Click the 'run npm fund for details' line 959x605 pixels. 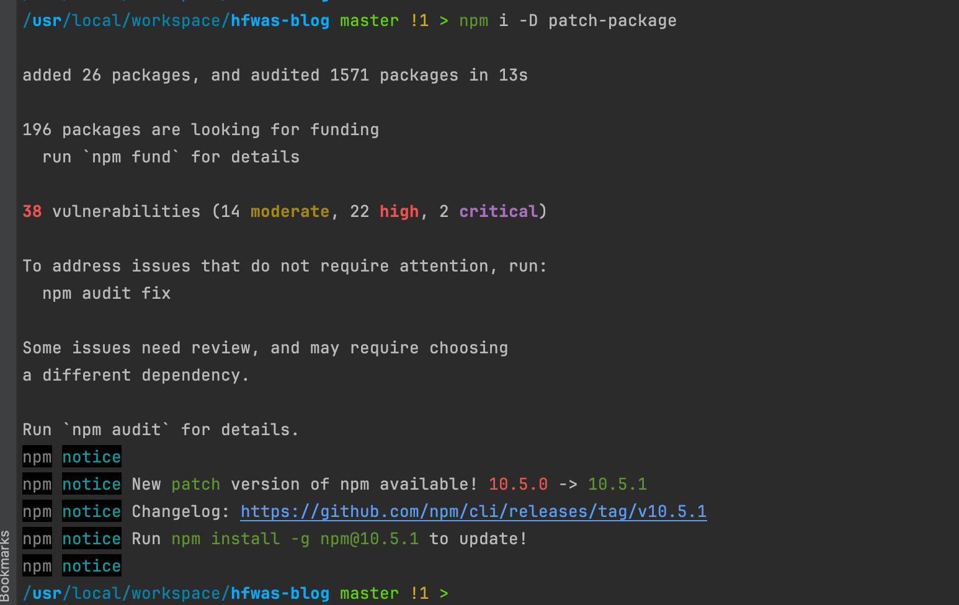click(x=171, y=157)
